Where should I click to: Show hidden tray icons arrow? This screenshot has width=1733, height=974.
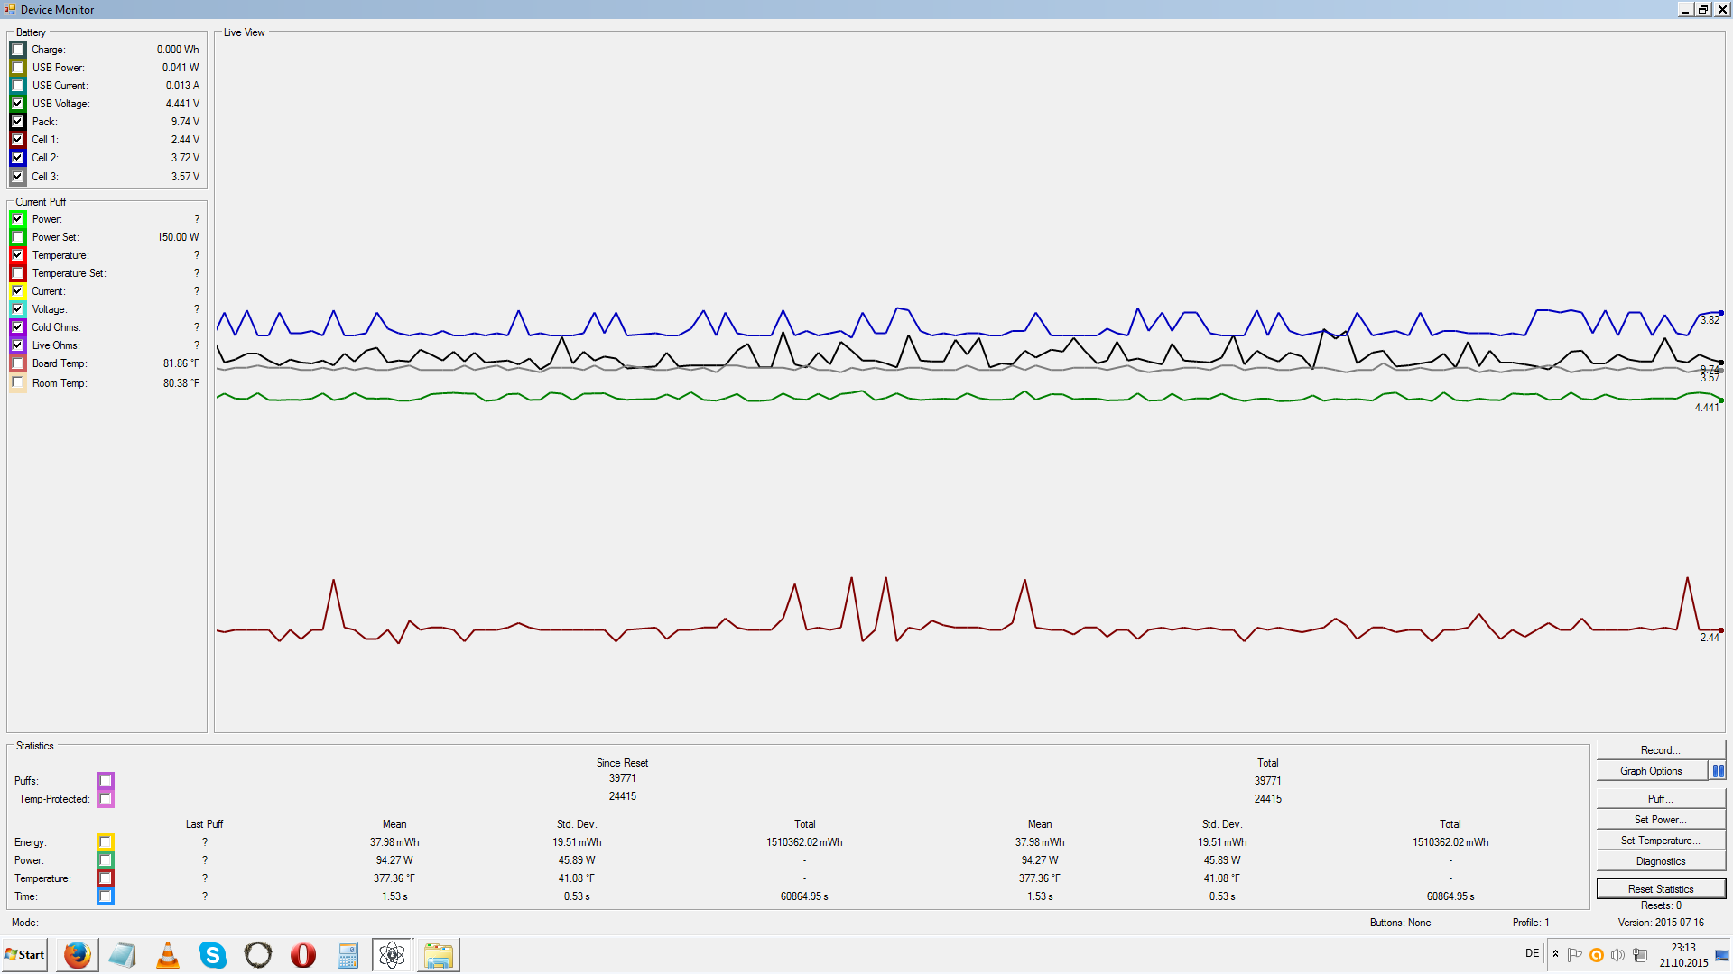coord(1555,954)
